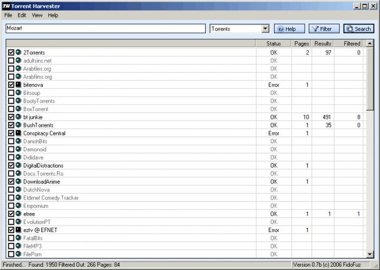Click the Error status for bitenova
Image resolution: width=380 pixels, height=270 pixels.
click(x=273, y=85)
